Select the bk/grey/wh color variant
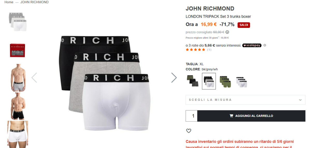The width and height of the screenshot is (311, 148). click(x=209, y=81)
